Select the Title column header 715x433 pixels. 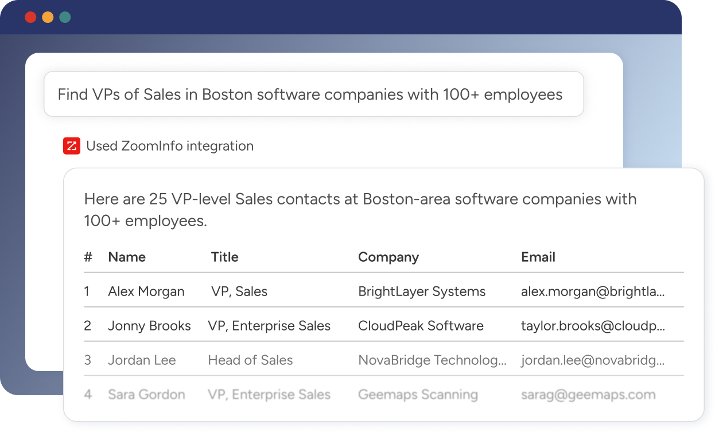tap(224, 257)
